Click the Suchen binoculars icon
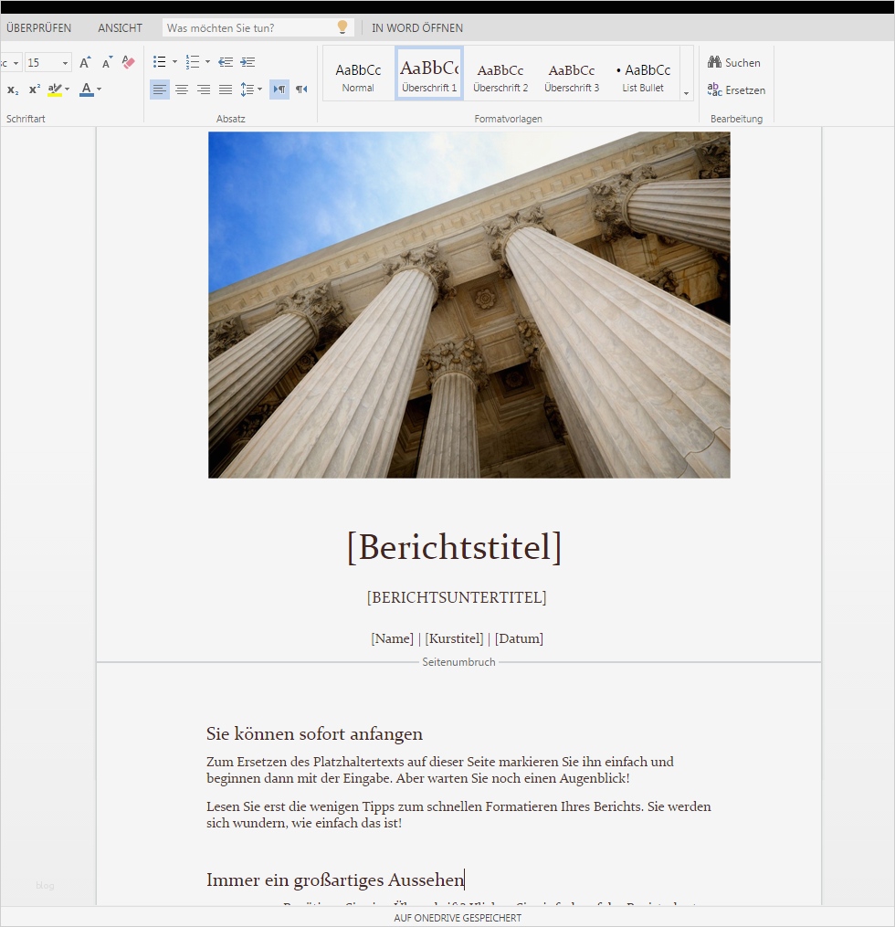The width and height of the screenshot is (895, 927). click(713, 62)
